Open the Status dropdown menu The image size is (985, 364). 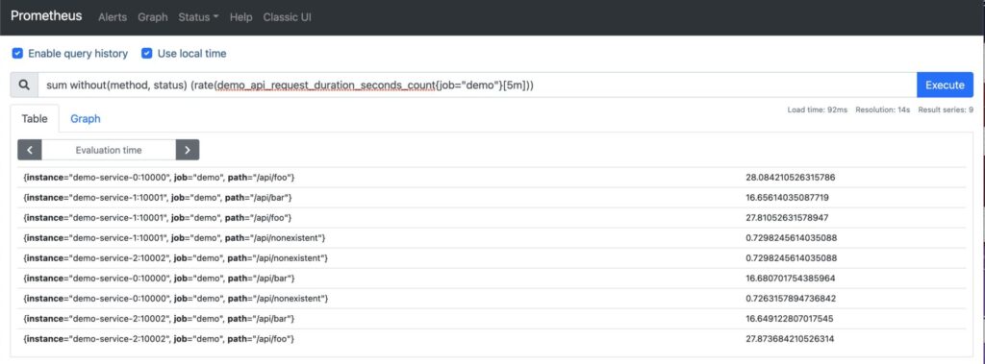(x=198, y=17)
